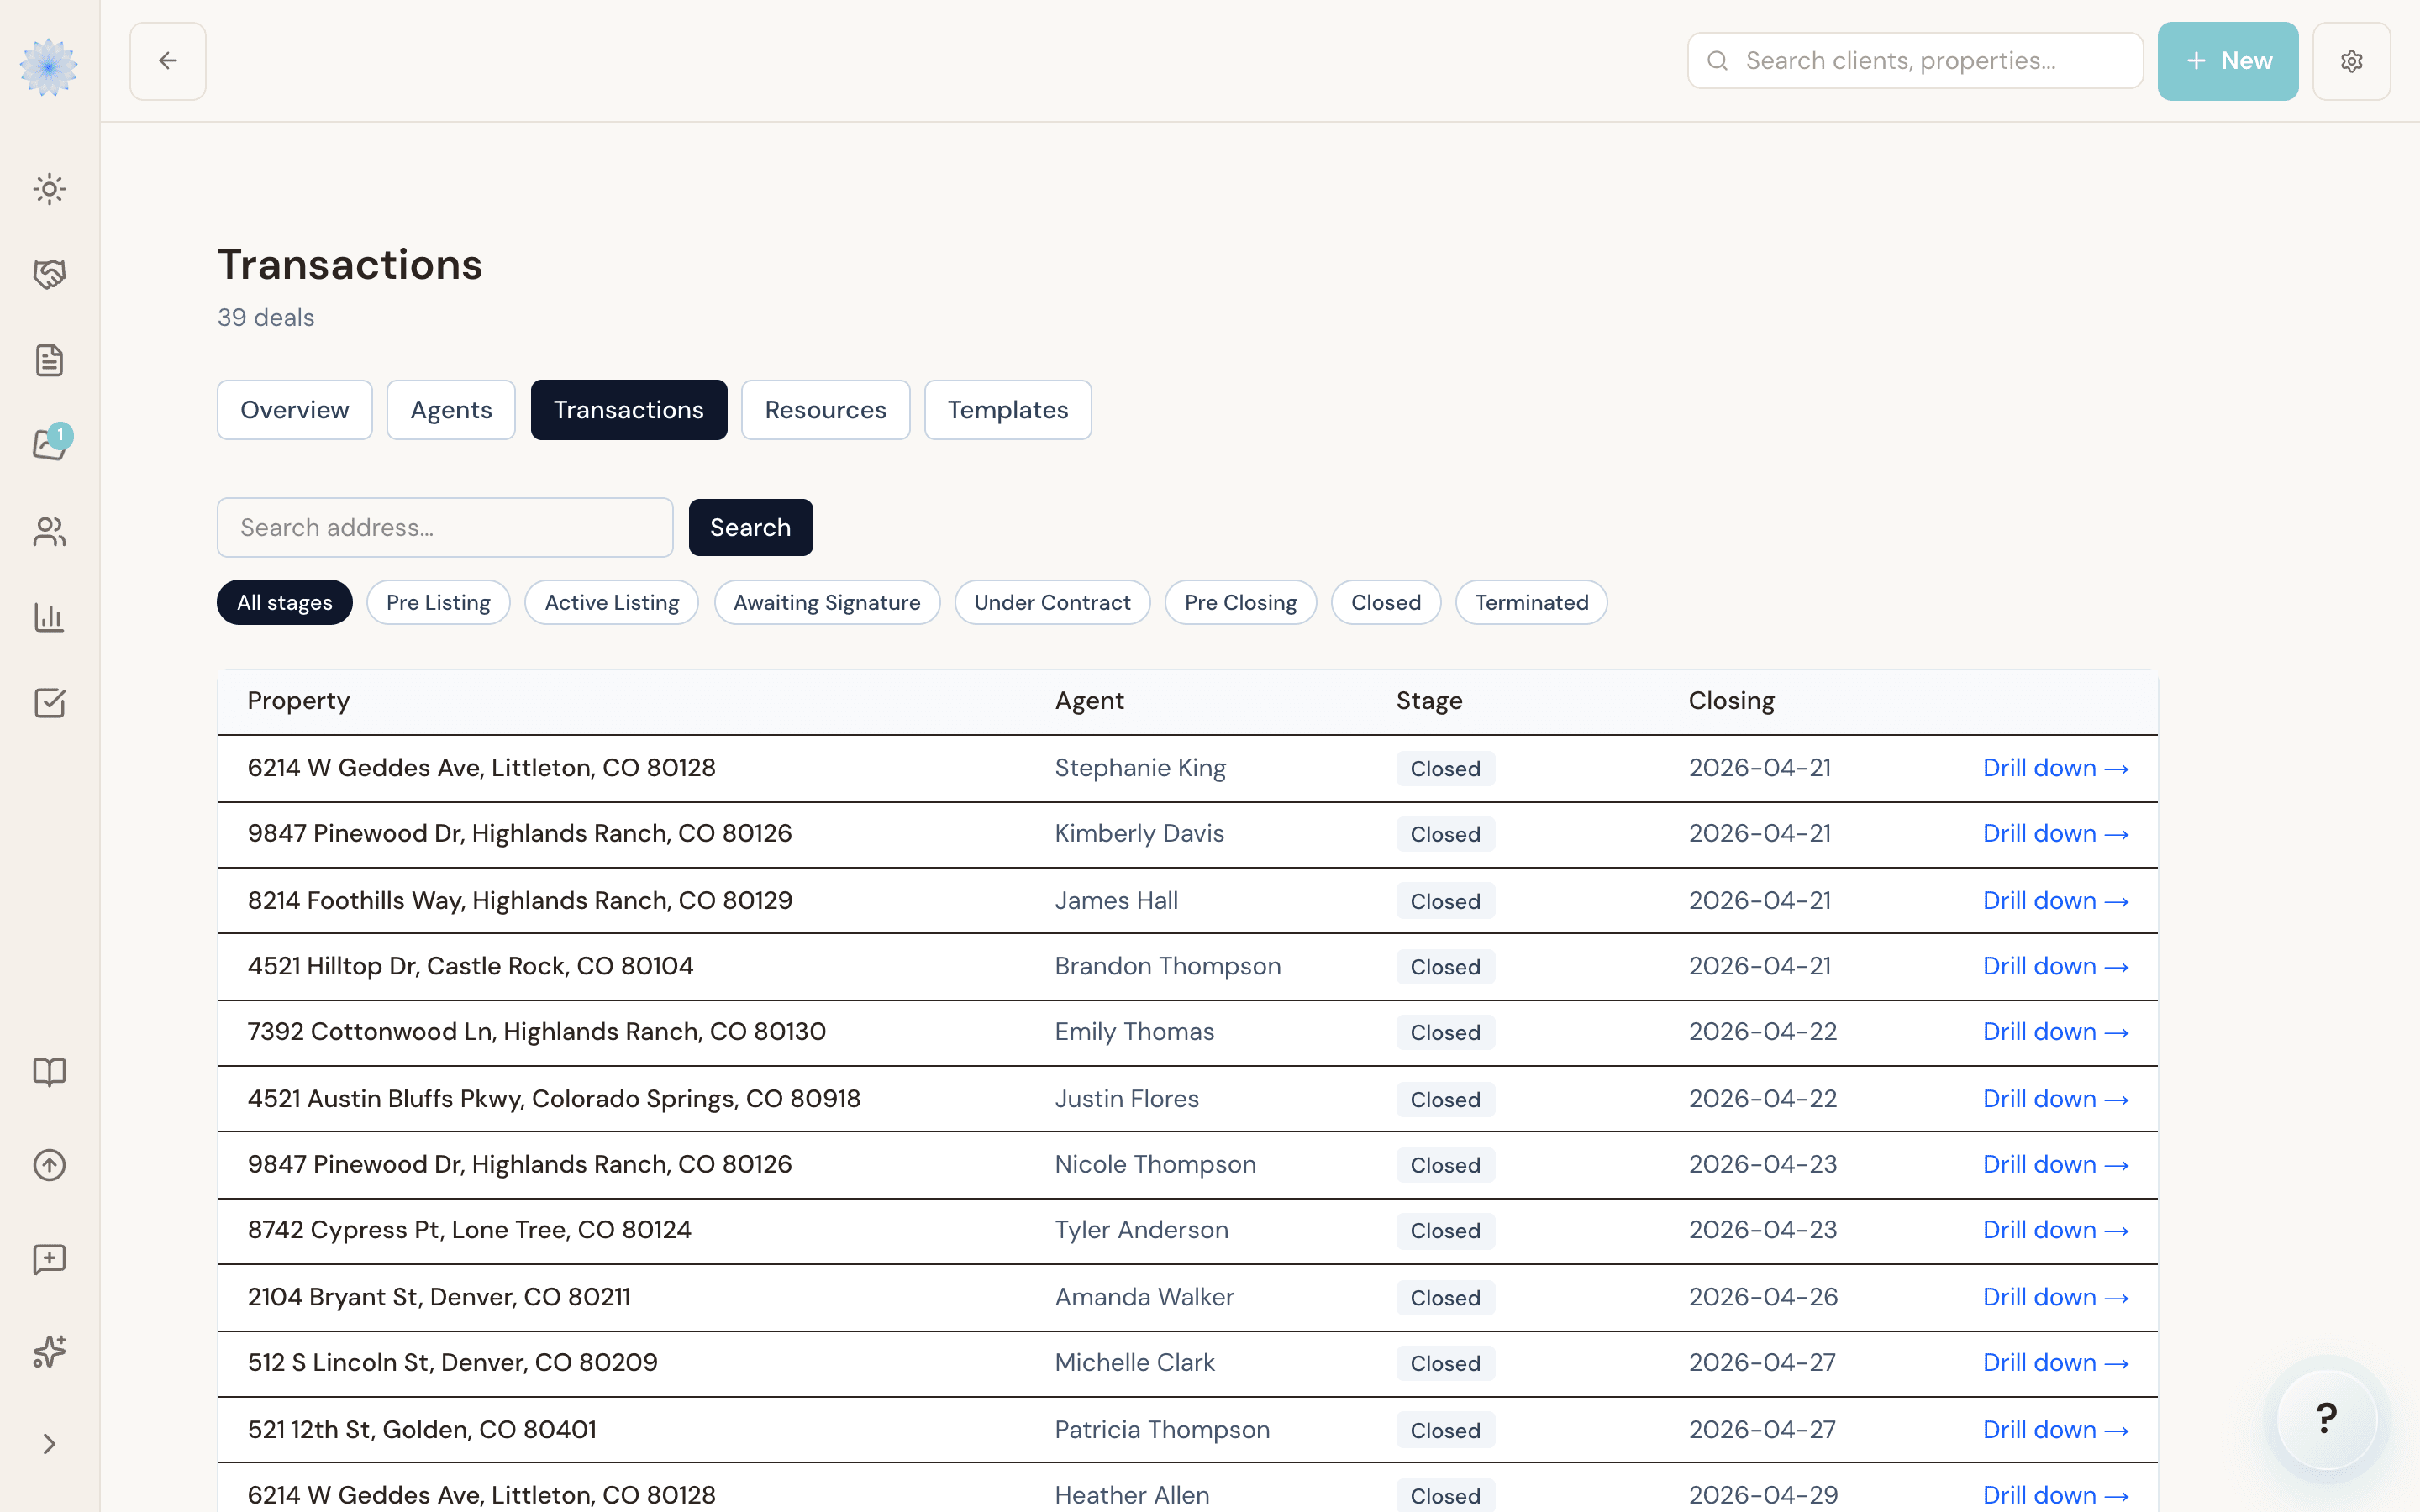Open the bar chart reports icon

coord(49,617)
